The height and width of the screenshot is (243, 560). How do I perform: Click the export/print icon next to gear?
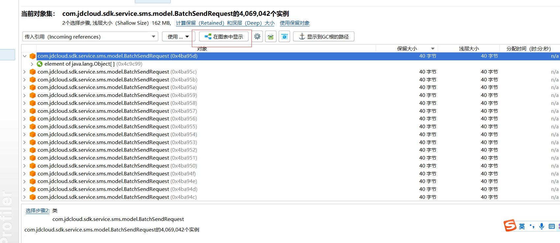(271, 37)
